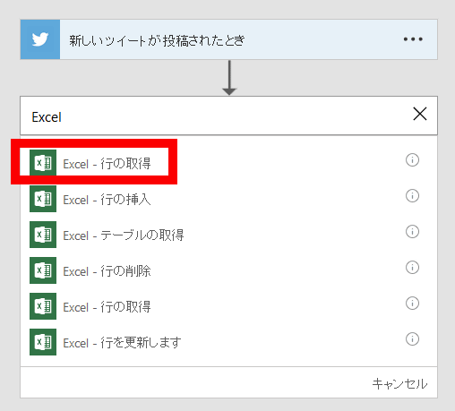This screenshot has width=455, height=411.
Task: Click the キャンセル link
Action: click(399, 384)
